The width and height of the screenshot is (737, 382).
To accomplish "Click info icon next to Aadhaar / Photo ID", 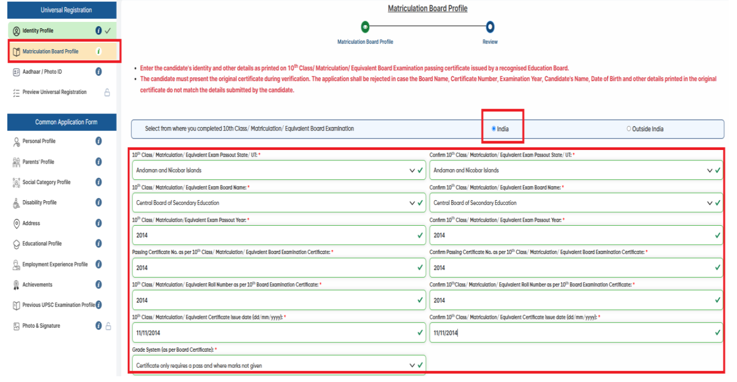I will 98,72.
